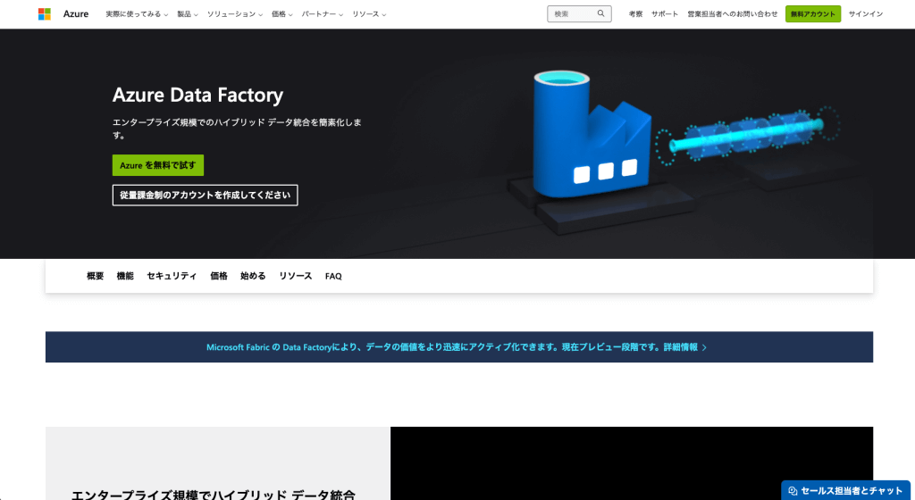Click the Microsoft logo icon

[45, 14]
